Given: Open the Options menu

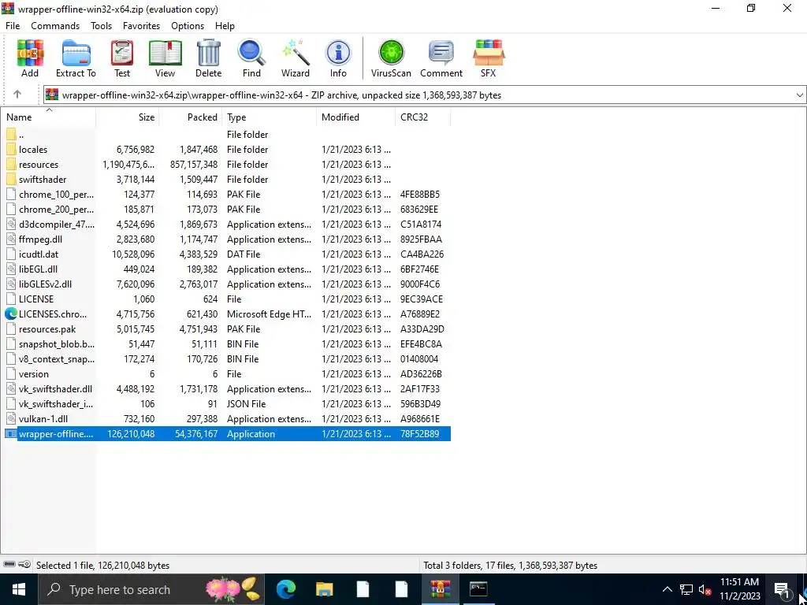Looking at the screenshot, I should (188, 26).
